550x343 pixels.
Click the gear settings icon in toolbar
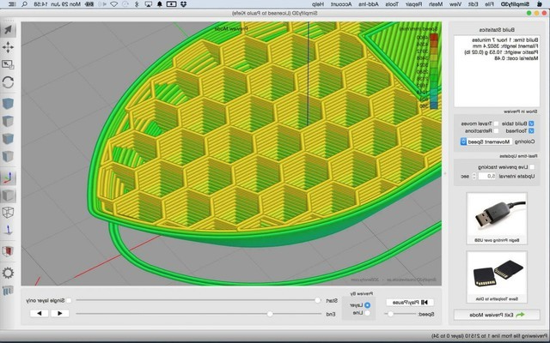(x=9, y=273)
